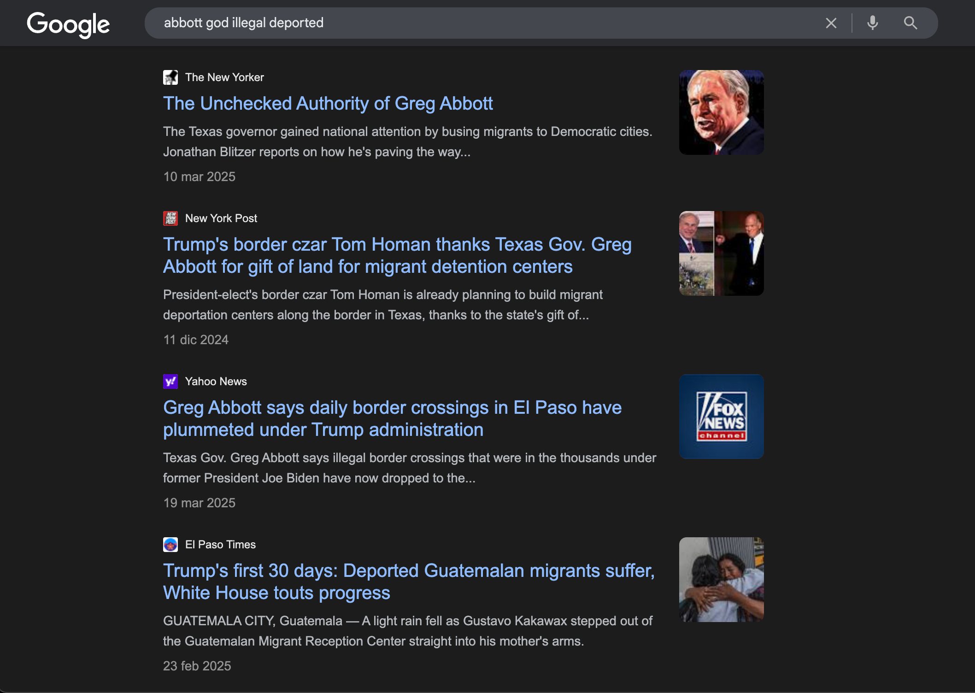Start voice search with the microphone icon
975x693 pixels.
[872, 23]
